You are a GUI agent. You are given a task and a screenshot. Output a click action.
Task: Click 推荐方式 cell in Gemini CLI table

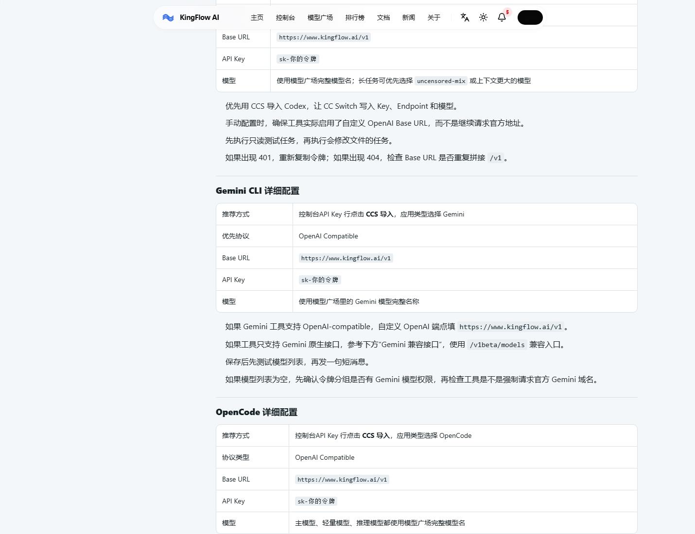click(x=254, y=214)
